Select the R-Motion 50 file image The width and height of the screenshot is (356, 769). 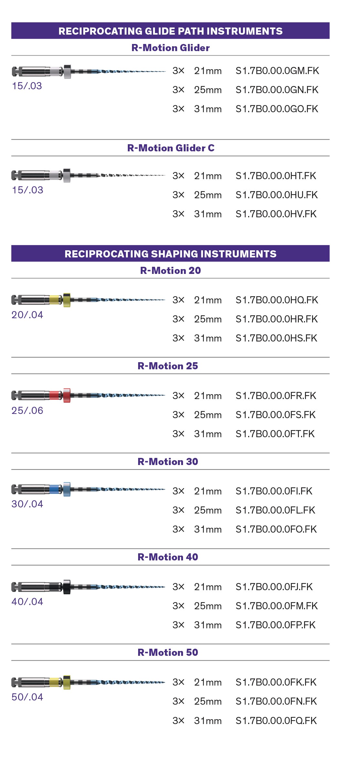[88, 682]
